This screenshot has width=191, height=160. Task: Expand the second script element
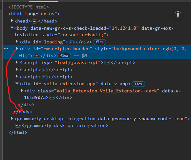[x=17, y=69]
